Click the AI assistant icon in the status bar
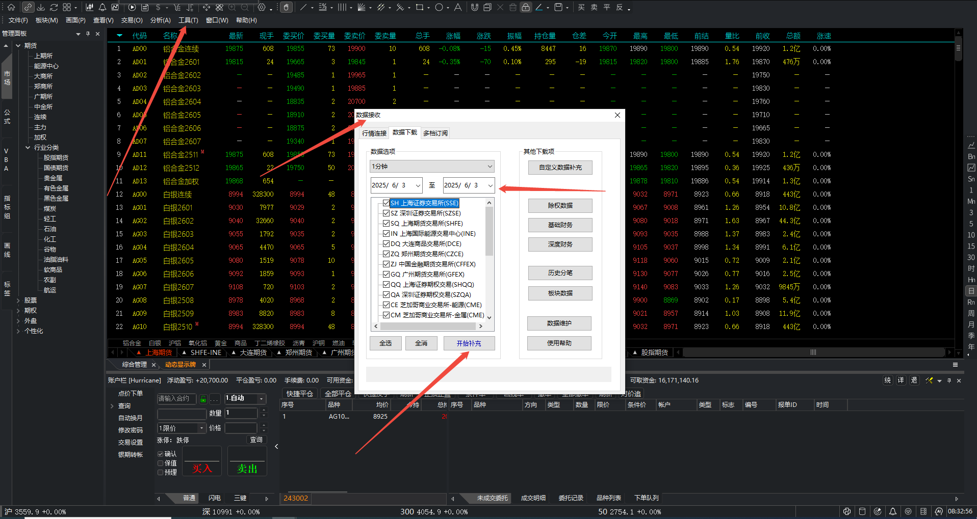 (x=939, y=511)
